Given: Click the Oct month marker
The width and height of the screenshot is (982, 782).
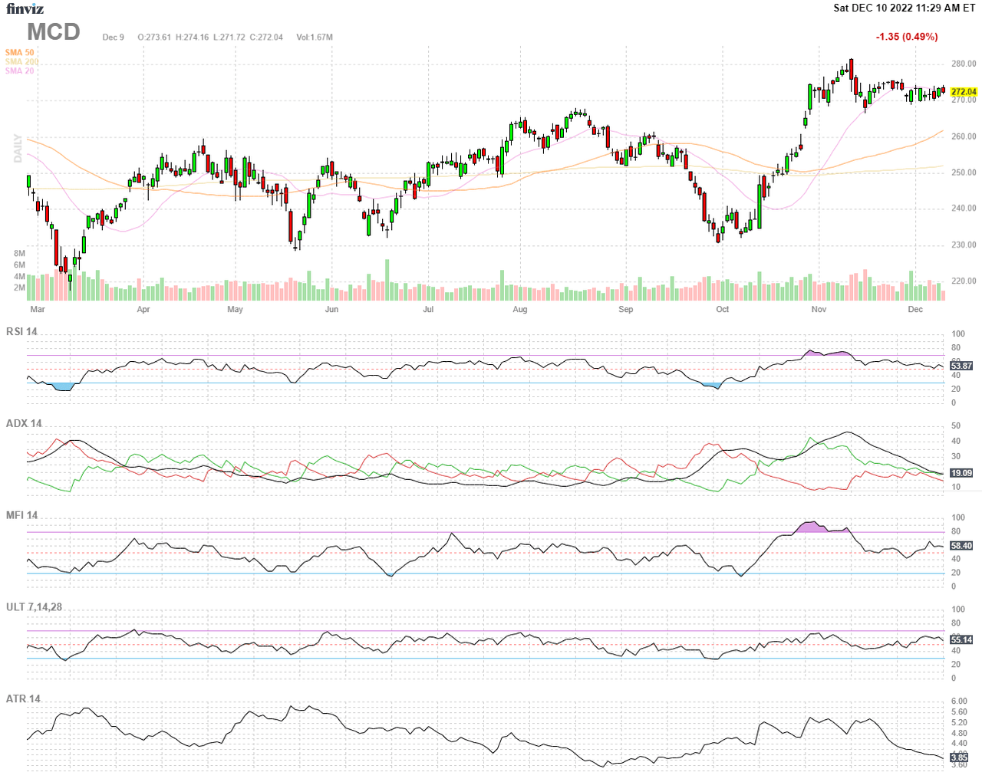Looking at the screenshot, I should click(723, 310).
